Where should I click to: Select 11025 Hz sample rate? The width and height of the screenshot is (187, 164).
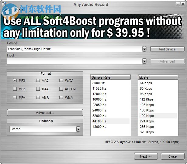111,88
